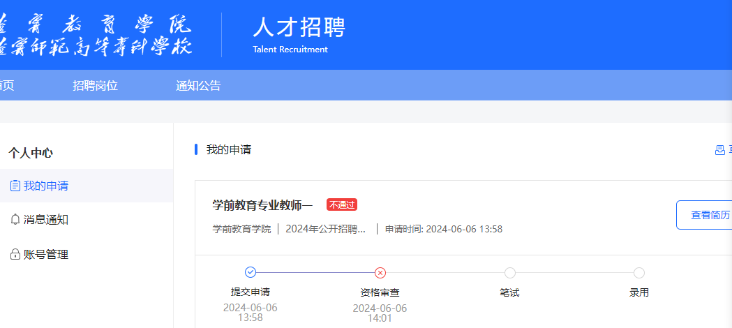Click the blue checkmark step icon
Screen dimensions: 732x328
click(x=251, y=272)
